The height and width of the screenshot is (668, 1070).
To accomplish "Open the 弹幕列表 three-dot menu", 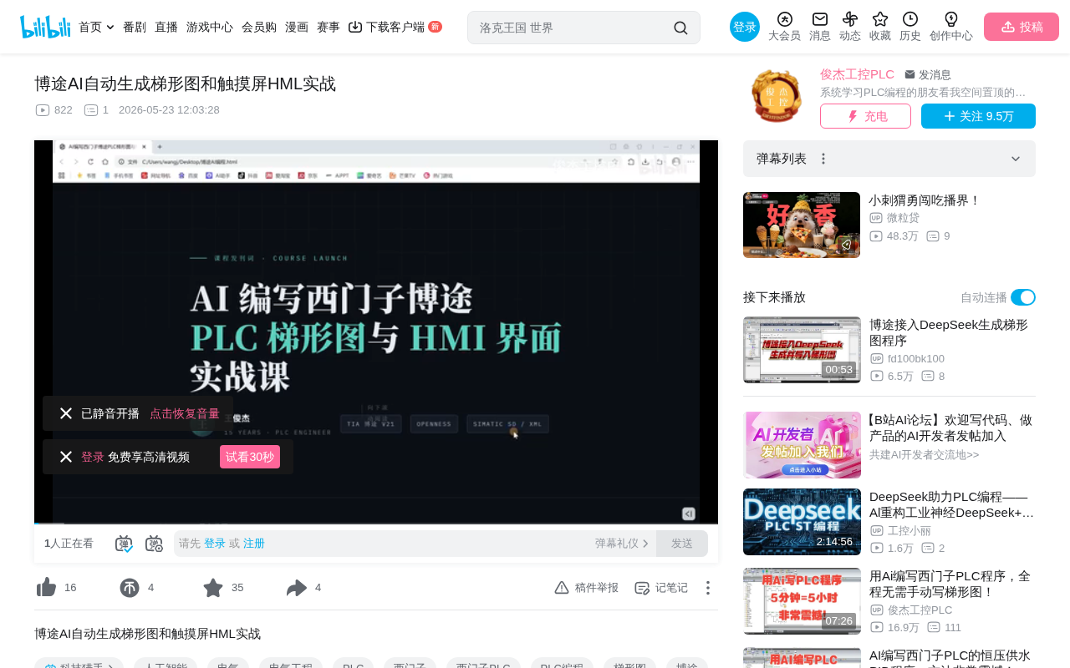I will click(x=823, y=159).
